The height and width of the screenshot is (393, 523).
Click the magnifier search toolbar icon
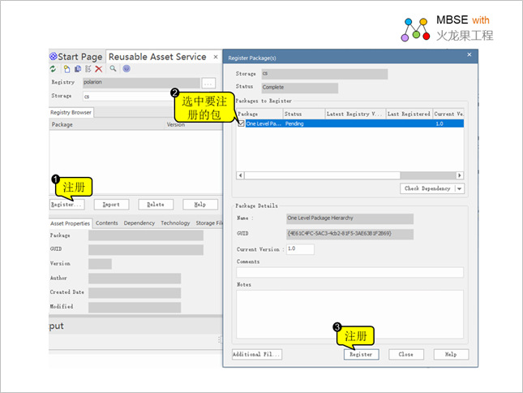tap(113, 70)
